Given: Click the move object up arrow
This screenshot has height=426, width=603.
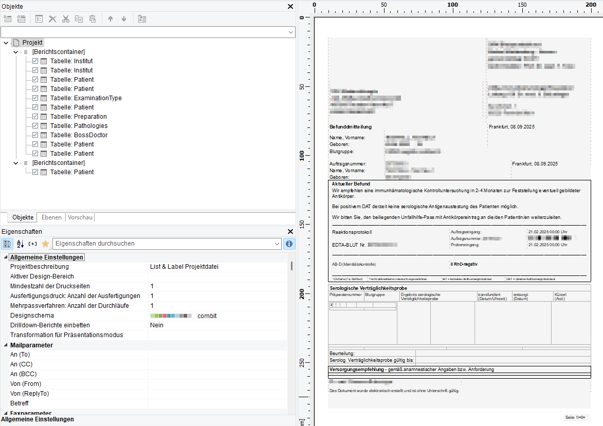Looking at the screenshot, I should click(110, 19).
